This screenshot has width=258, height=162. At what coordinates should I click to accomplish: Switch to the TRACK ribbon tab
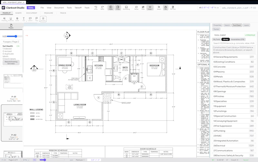point(63,13)
